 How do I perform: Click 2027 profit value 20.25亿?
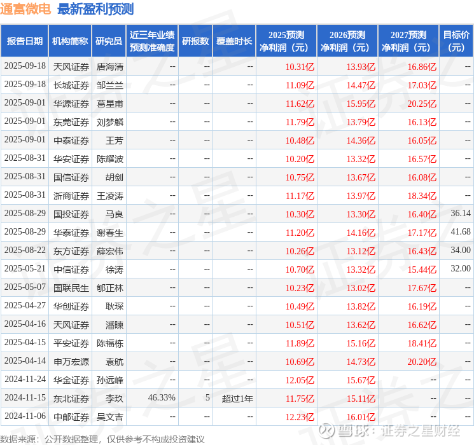click(x=422, y=104)
